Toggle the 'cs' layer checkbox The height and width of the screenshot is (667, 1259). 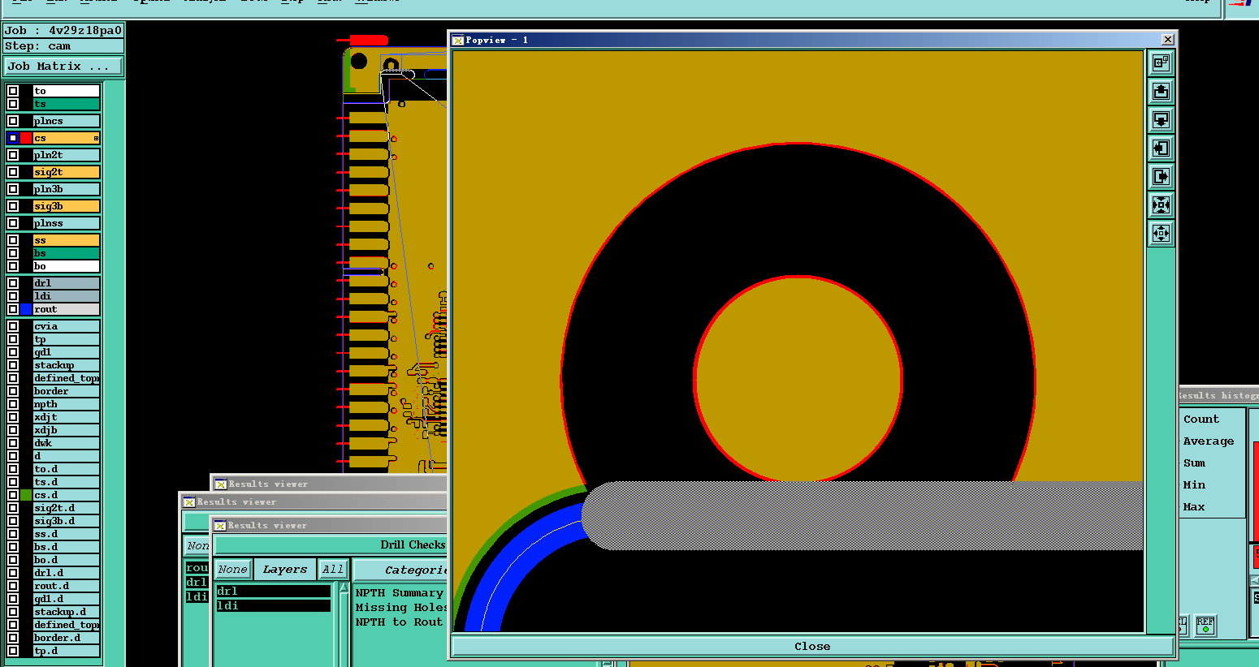(x=13, y=138)
